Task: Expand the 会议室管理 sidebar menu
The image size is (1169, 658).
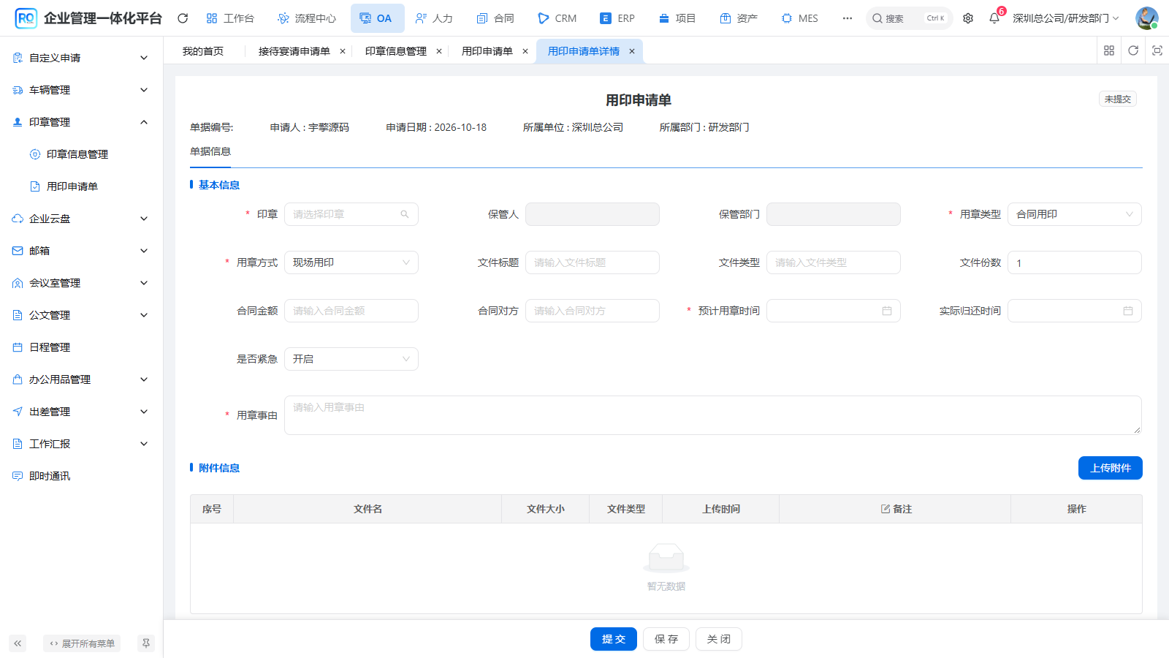Action: (x=81, y=283)
